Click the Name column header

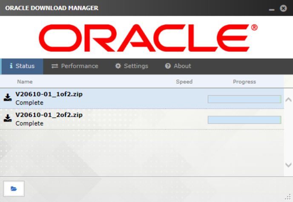click(25, 82)
